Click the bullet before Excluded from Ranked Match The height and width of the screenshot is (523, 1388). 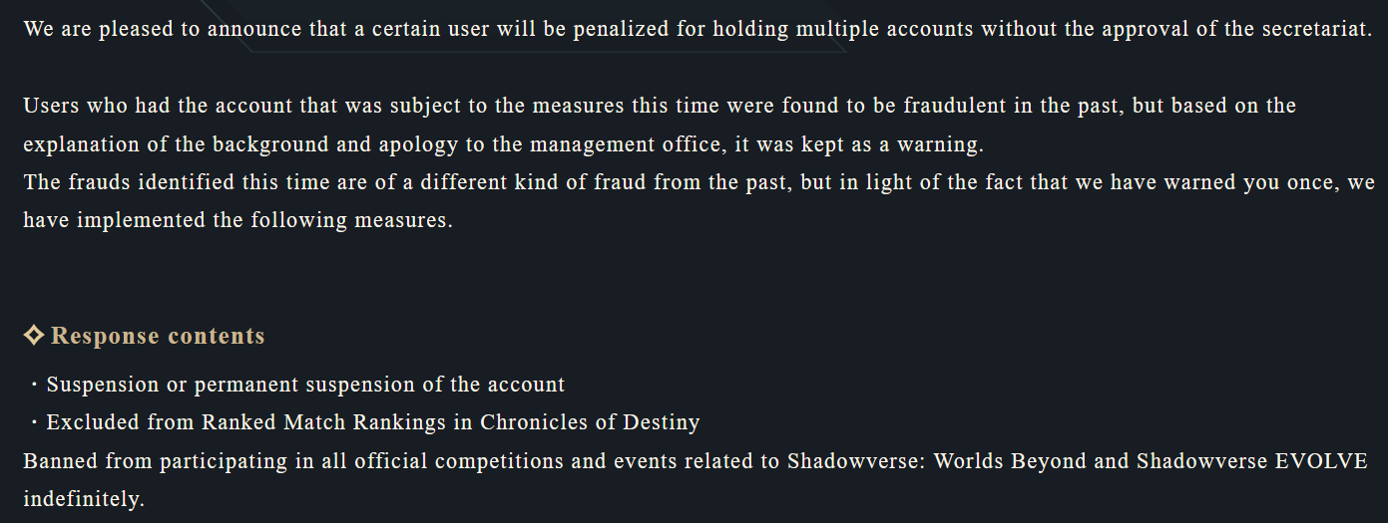[34, 422]
